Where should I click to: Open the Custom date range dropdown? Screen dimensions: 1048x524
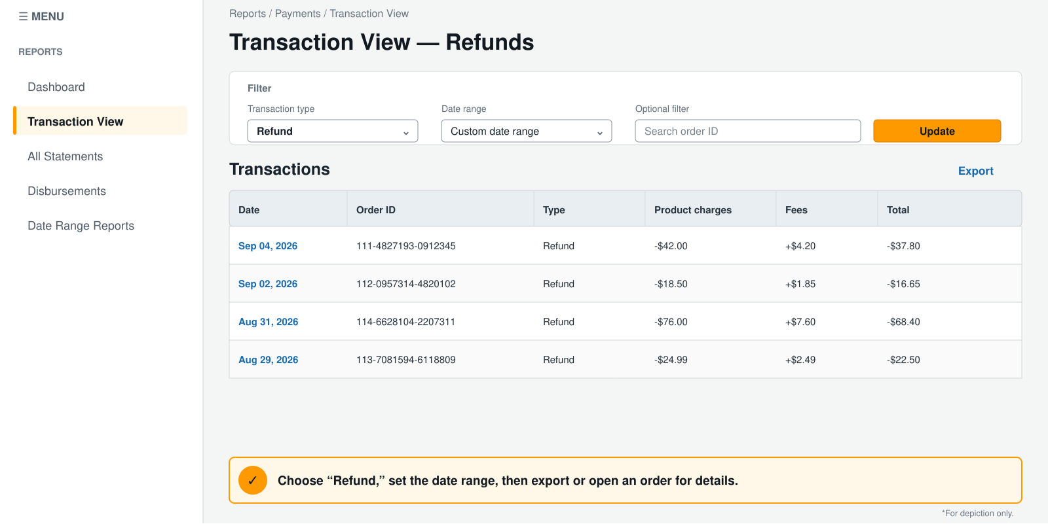(527, 131)
